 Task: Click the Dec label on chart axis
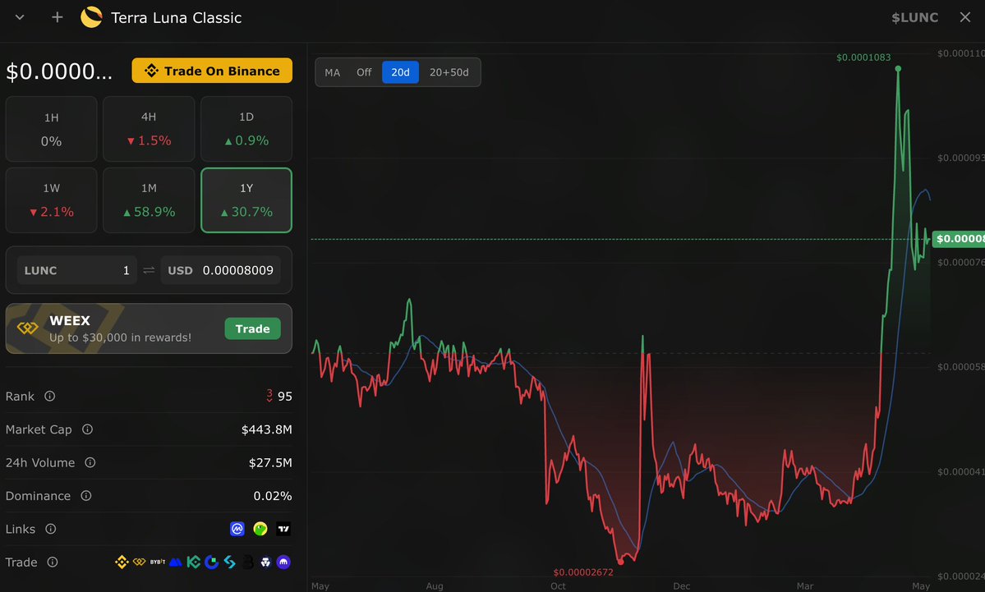click(x=682, y=585)
